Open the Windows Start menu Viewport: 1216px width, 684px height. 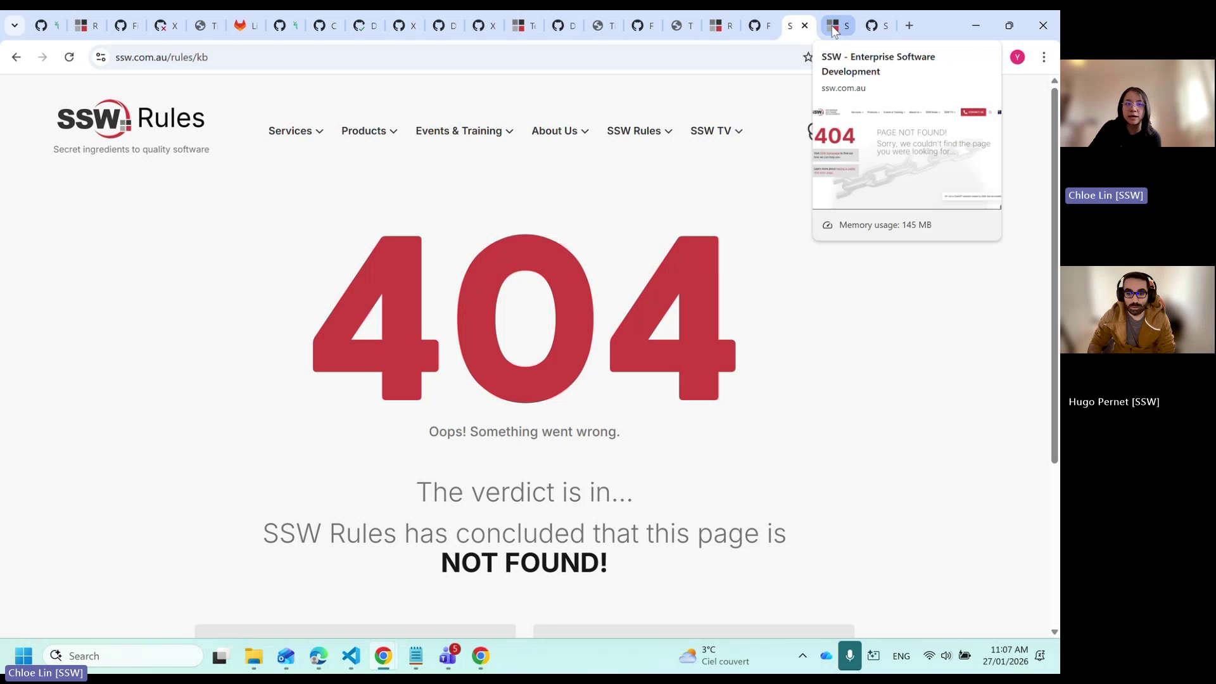pos(23,656)
